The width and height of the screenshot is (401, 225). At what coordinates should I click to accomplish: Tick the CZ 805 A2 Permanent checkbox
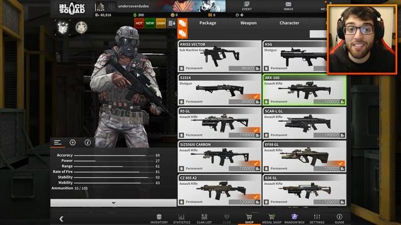tap(182, 202)
